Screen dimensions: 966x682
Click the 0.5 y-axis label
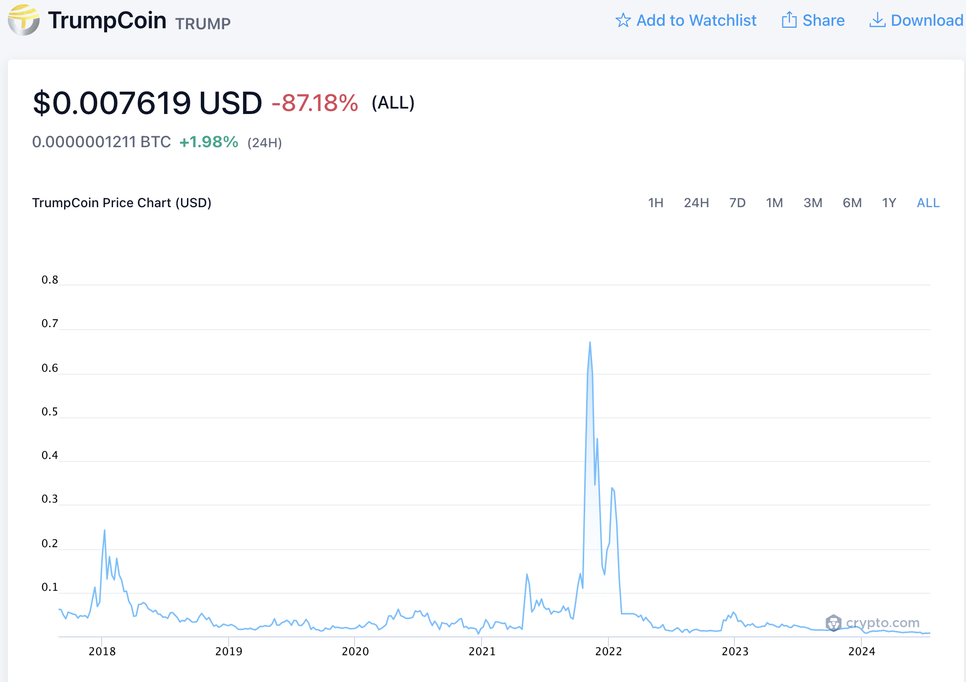click(x=50, y=412)
